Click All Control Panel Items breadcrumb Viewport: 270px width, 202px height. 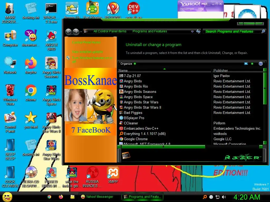110,31
